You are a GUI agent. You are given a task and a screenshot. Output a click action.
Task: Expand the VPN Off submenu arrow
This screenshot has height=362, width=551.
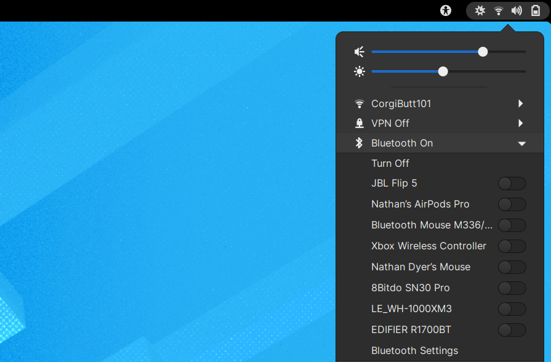point(521,123)
